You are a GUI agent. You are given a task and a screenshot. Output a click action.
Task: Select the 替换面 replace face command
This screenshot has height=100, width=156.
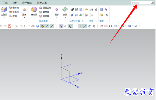[x=44, y=12]
